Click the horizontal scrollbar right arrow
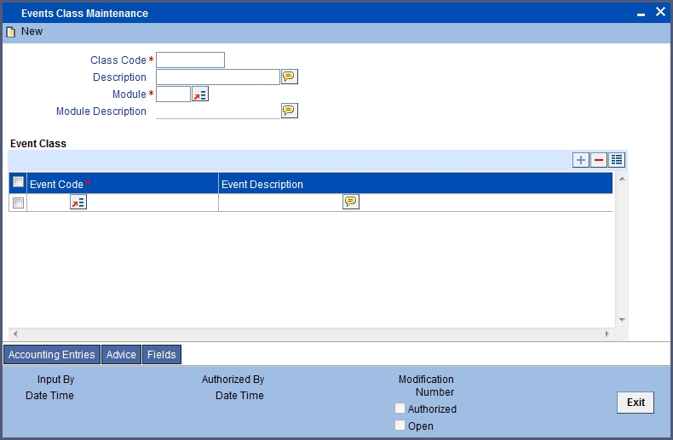The image size is (673, 440). [x=607, y=334]
